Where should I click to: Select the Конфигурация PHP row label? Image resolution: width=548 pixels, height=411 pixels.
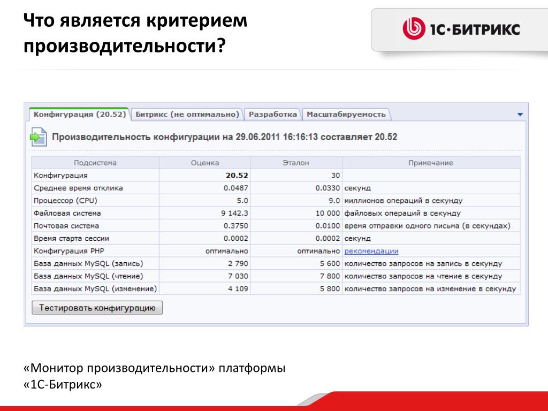(69, 251)
